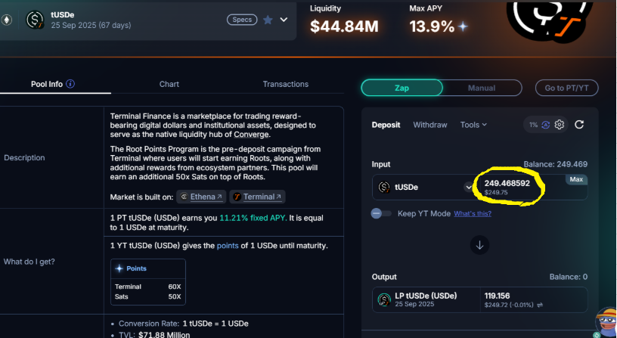Click the Output Balance: 0 text
The width and height of the screenshot is (617, 338).
[568, 277]
